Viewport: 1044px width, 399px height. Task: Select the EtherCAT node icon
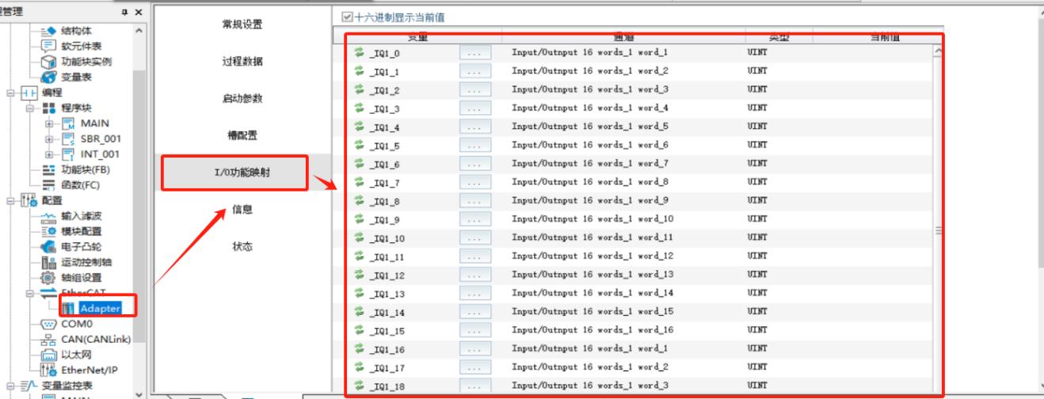coord(48,293)
